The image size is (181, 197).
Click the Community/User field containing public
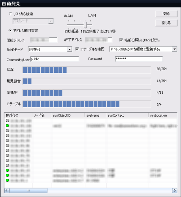pyautogui.click(x=55, y=59)
